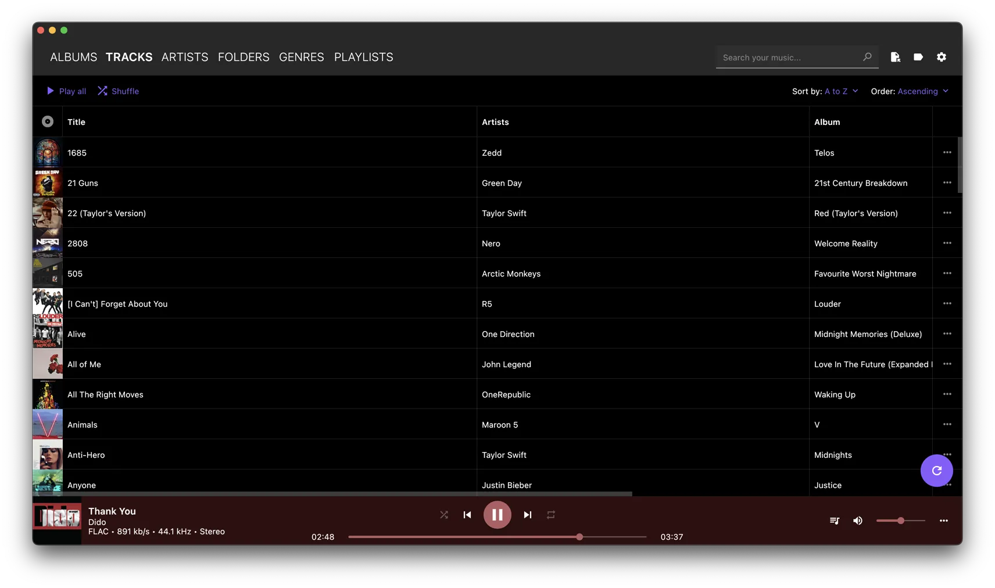995x588 pixels.
Task: Expand the Sort by A to Z dropdown
Action: (x=841, y=91)
